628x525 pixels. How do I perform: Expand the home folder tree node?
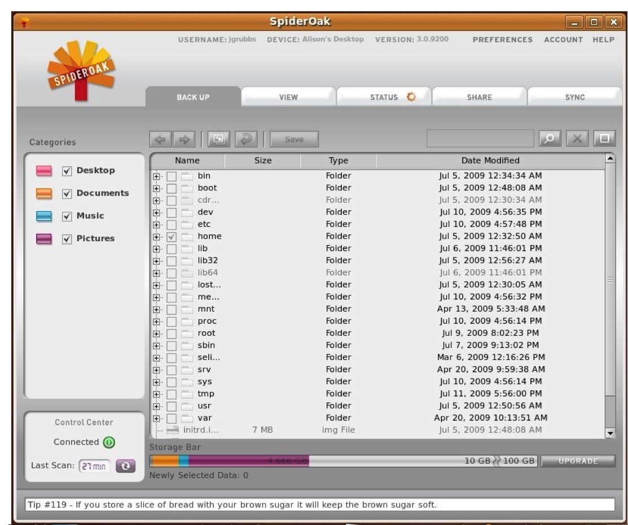156,237
